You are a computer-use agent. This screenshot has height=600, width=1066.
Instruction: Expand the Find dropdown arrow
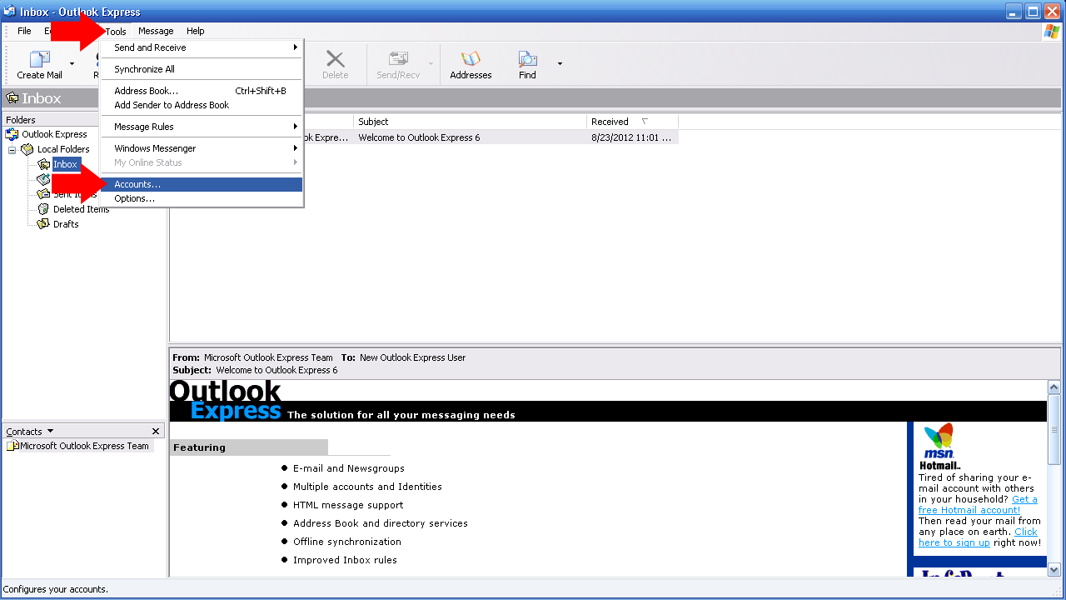(x=560, y=63)
